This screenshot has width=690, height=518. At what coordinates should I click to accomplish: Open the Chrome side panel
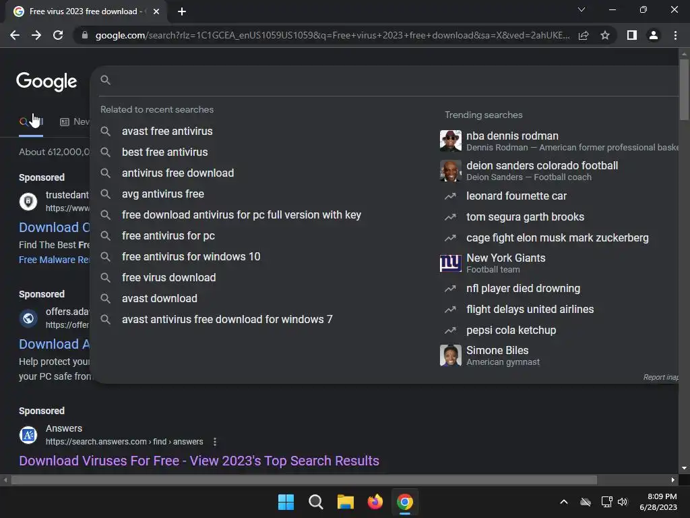point(632,35)
